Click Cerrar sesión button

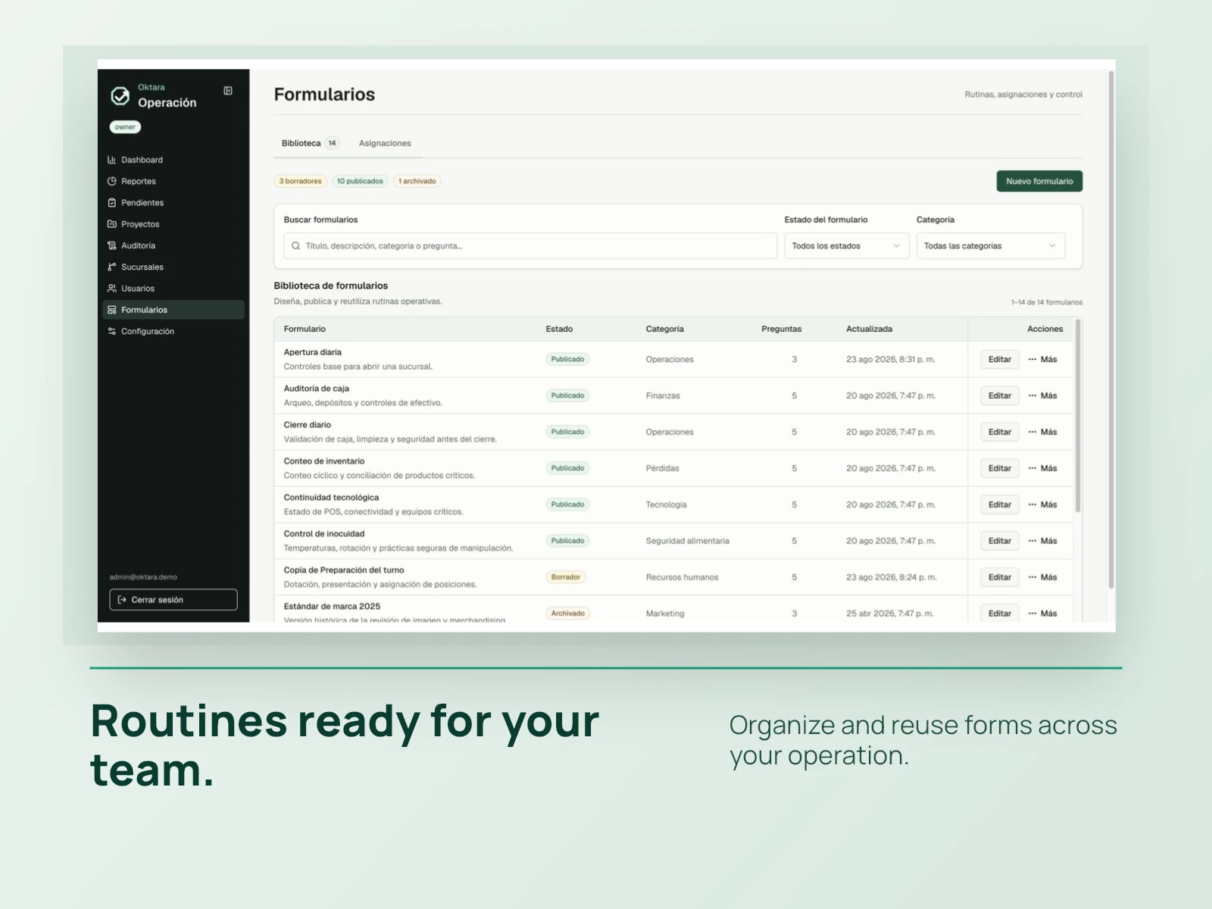pyautogui.click(x=173, y=600)
